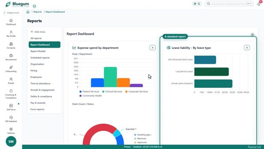Toggle Clinical Services legend entry
This screenshot has width=264, height=149.
coord(112,91)
